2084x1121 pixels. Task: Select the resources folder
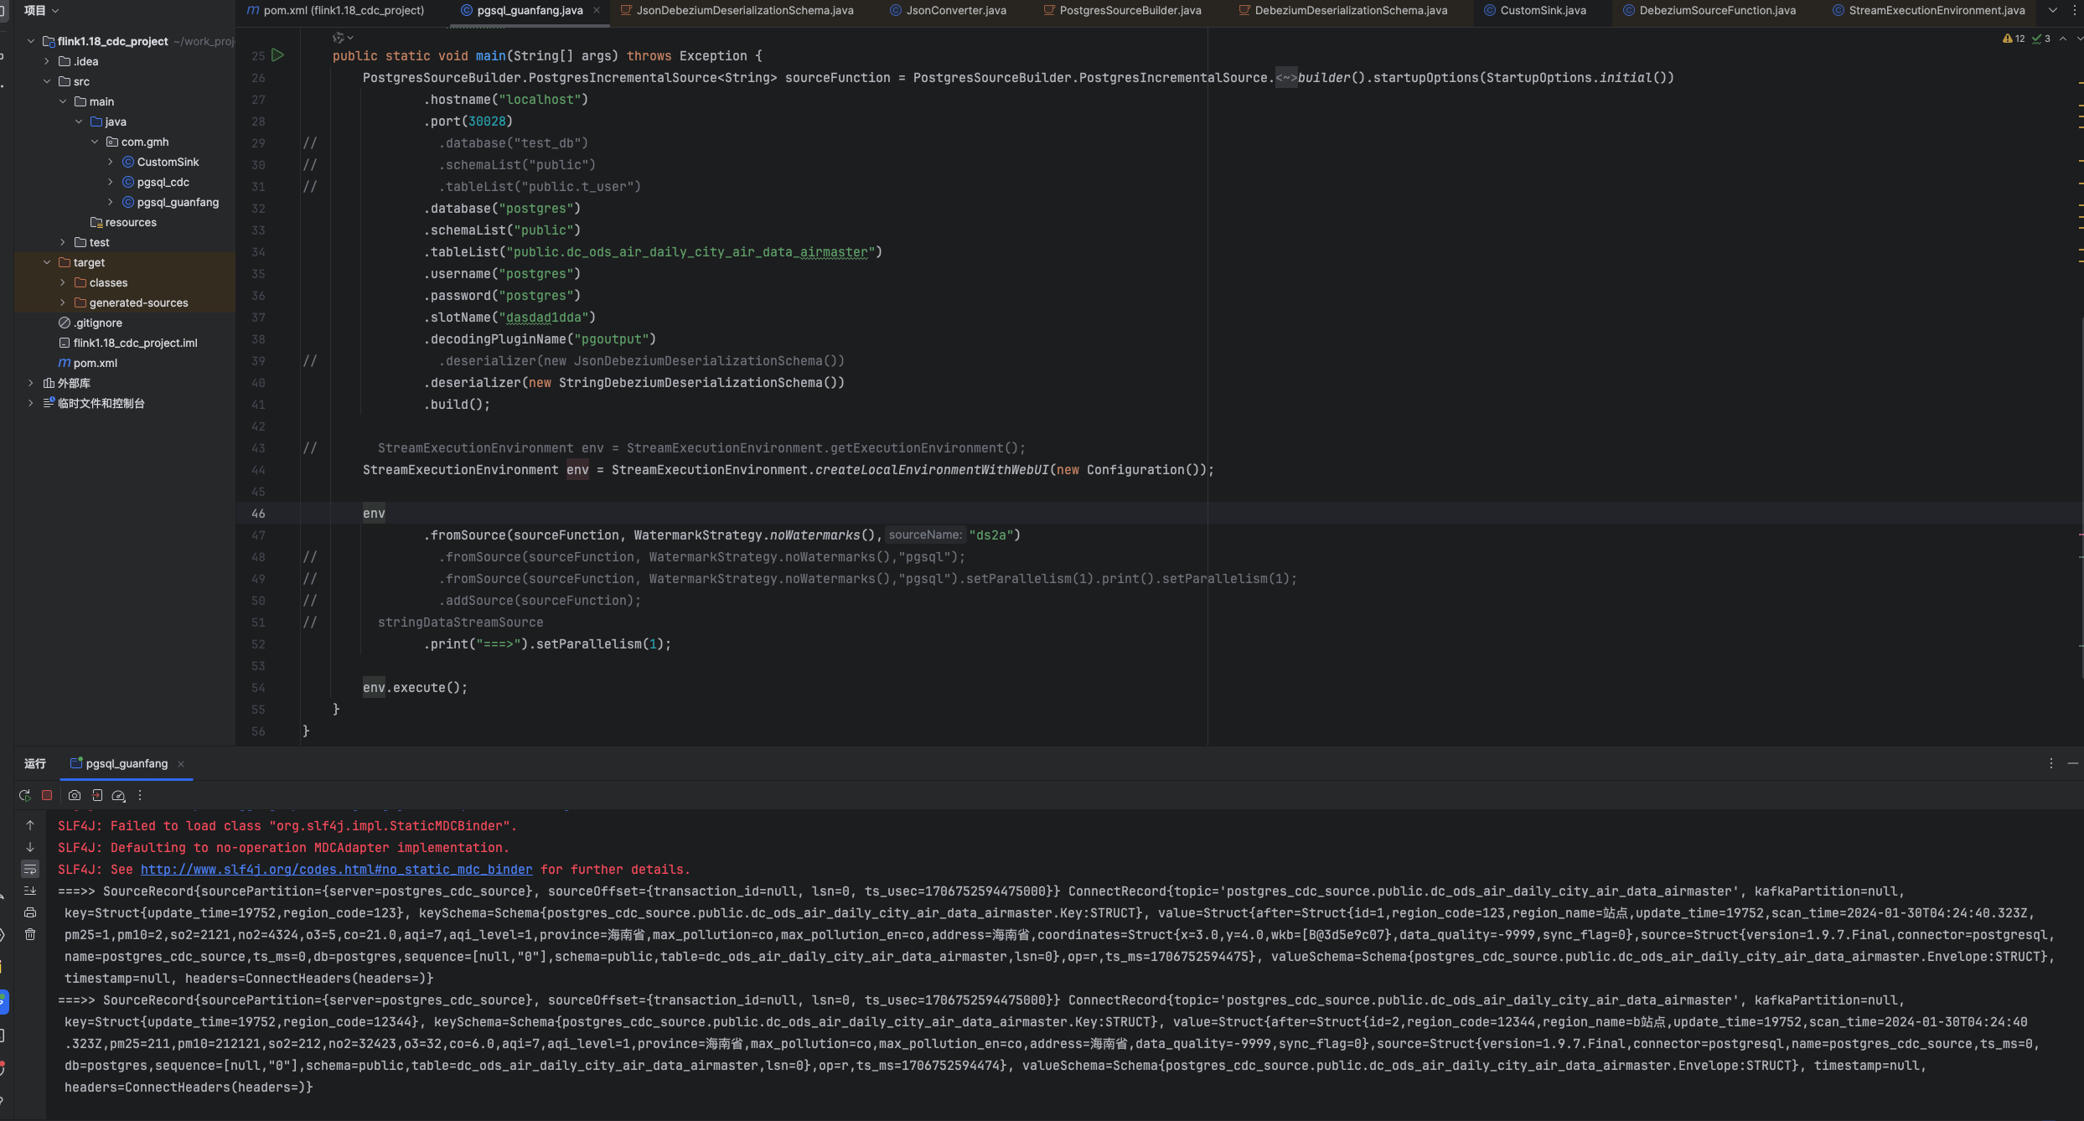(x=123, y=222)
